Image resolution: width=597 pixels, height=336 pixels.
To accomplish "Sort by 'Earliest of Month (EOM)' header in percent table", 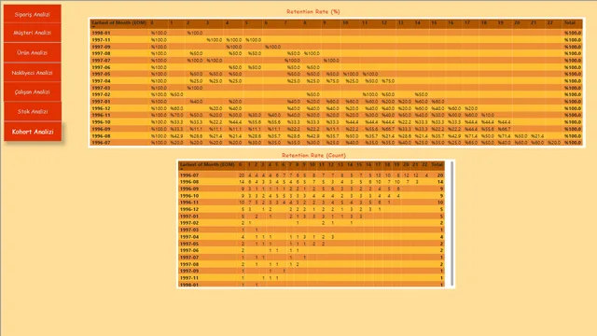I will [x=118, y=22].
